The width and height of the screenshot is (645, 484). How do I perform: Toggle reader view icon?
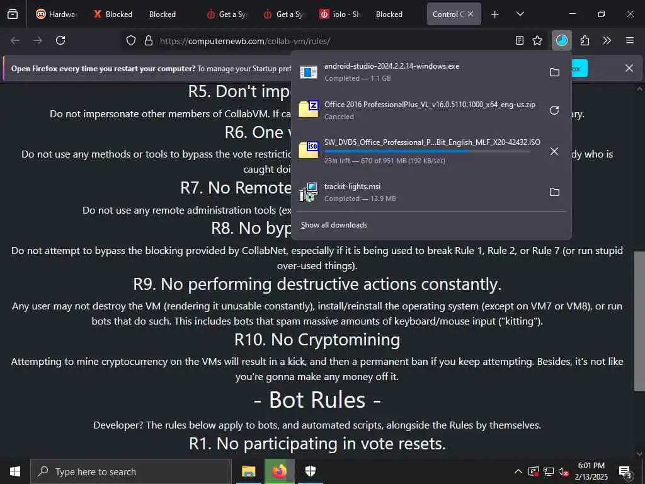[520, 40]
